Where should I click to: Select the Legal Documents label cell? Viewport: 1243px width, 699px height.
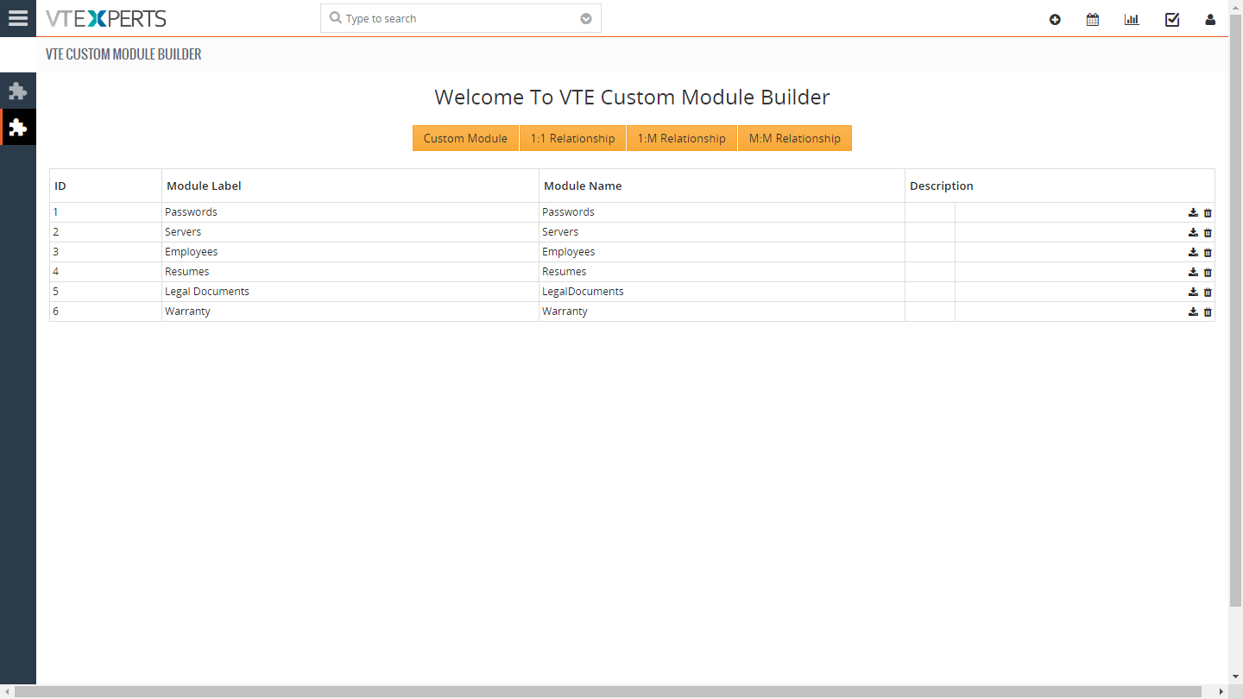(x=350, y=292)
